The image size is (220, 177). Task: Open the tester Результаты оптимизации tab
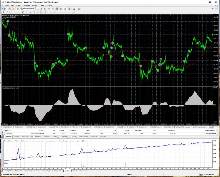tap(24, 171)
